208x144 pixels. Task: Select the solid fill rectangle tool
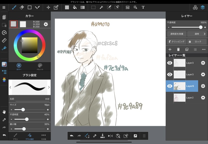tap(67, 8)
